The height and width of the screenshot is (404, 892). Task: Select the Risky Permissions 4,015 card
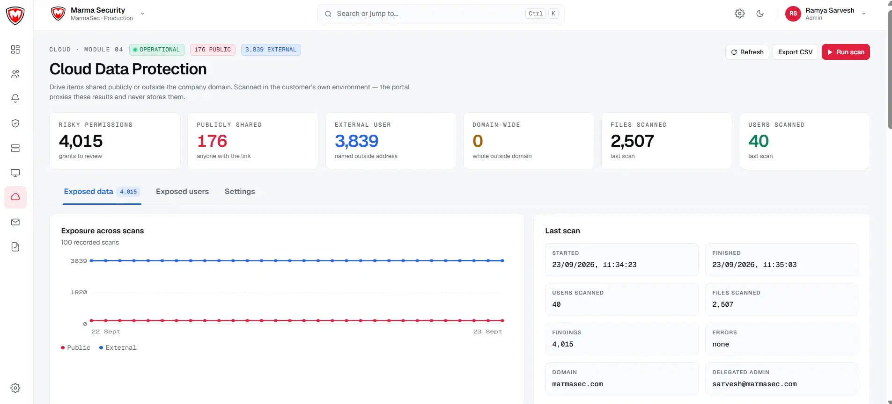click(x=115, y=141)
